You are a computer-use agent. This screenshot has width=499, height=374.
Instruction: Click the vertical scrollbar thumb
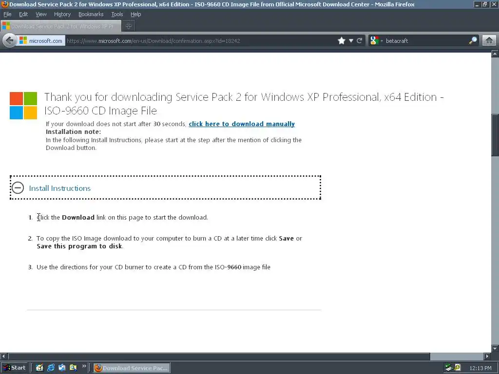(495, 135)
